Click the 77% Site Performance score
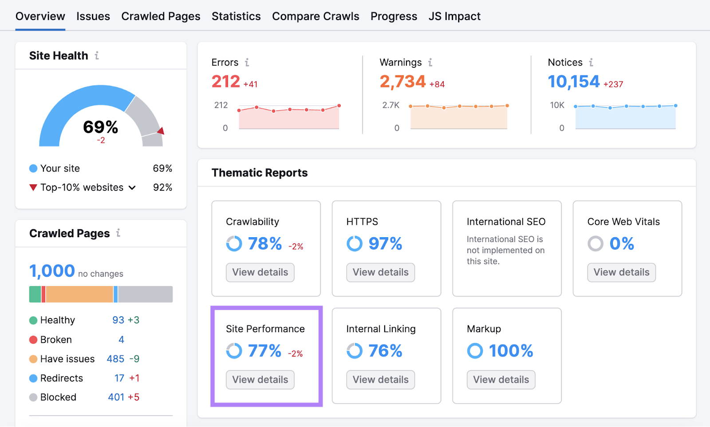The width and height of the screenshot is (710, 427). [264, 351]
